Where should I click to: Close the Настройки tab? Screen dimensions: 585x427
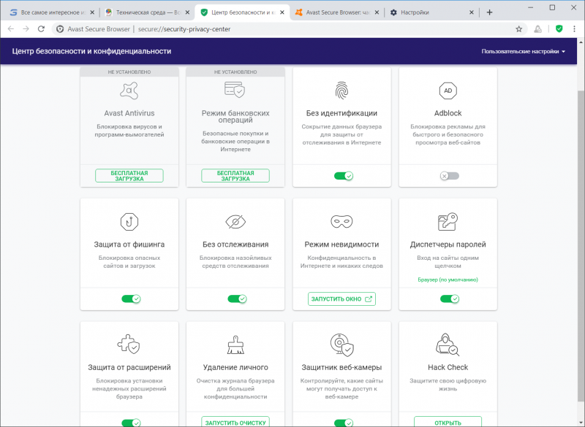click(471, 12)
